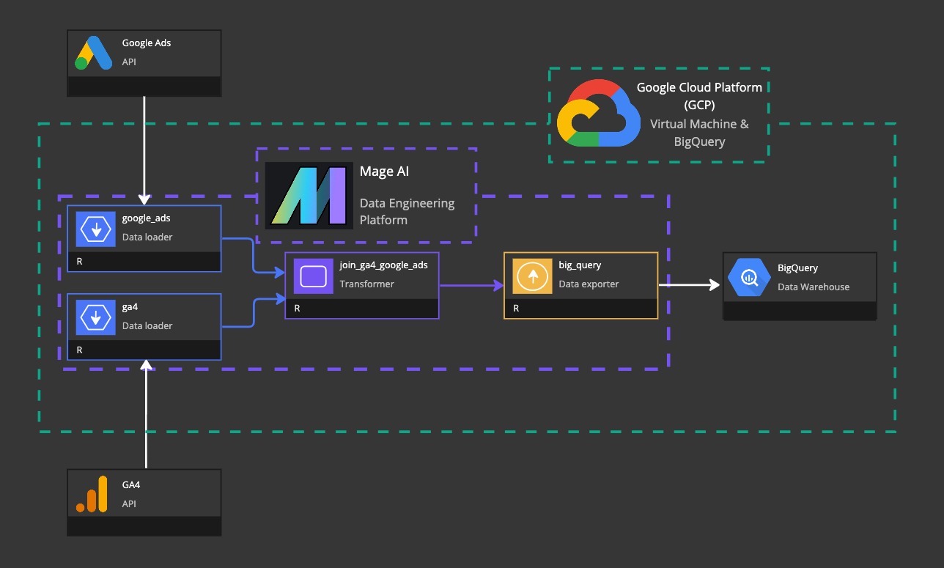Click the Data Engineering Platform text
The height and width of the screenshot is (568, 944).
click(x=407, y=212)
